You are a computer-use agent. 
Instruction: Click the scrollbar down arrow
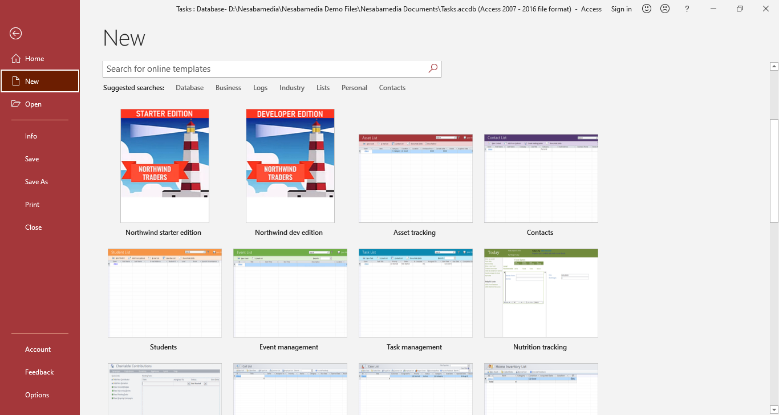click(774, 410)
